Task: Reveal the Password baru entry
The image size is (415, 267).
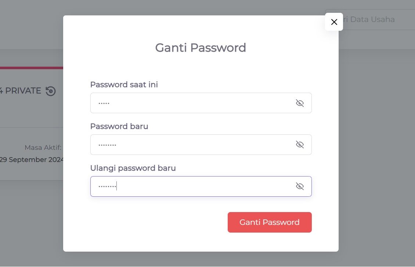Action: click(x=300, y=145)
